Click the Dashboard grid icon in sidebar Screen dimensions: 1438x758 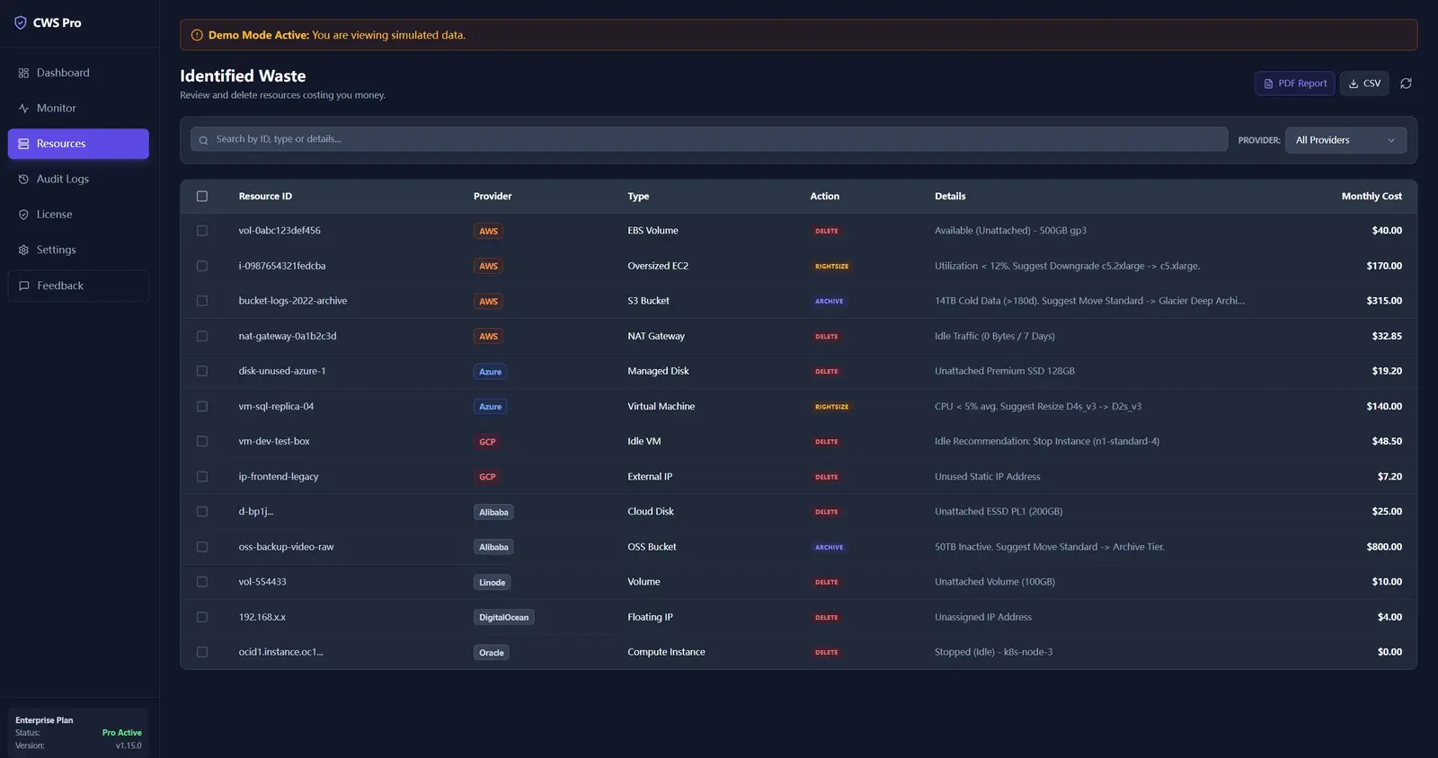coord(23,73)
